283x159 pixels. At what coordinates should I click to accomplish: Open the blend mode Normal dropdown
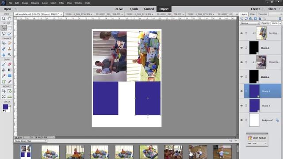click(x=250, y=23)
